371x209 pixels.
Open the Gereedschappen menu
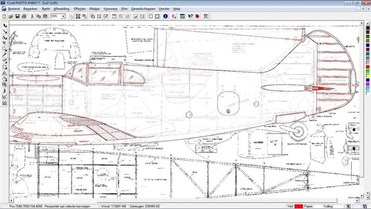[x=143, y=9]
